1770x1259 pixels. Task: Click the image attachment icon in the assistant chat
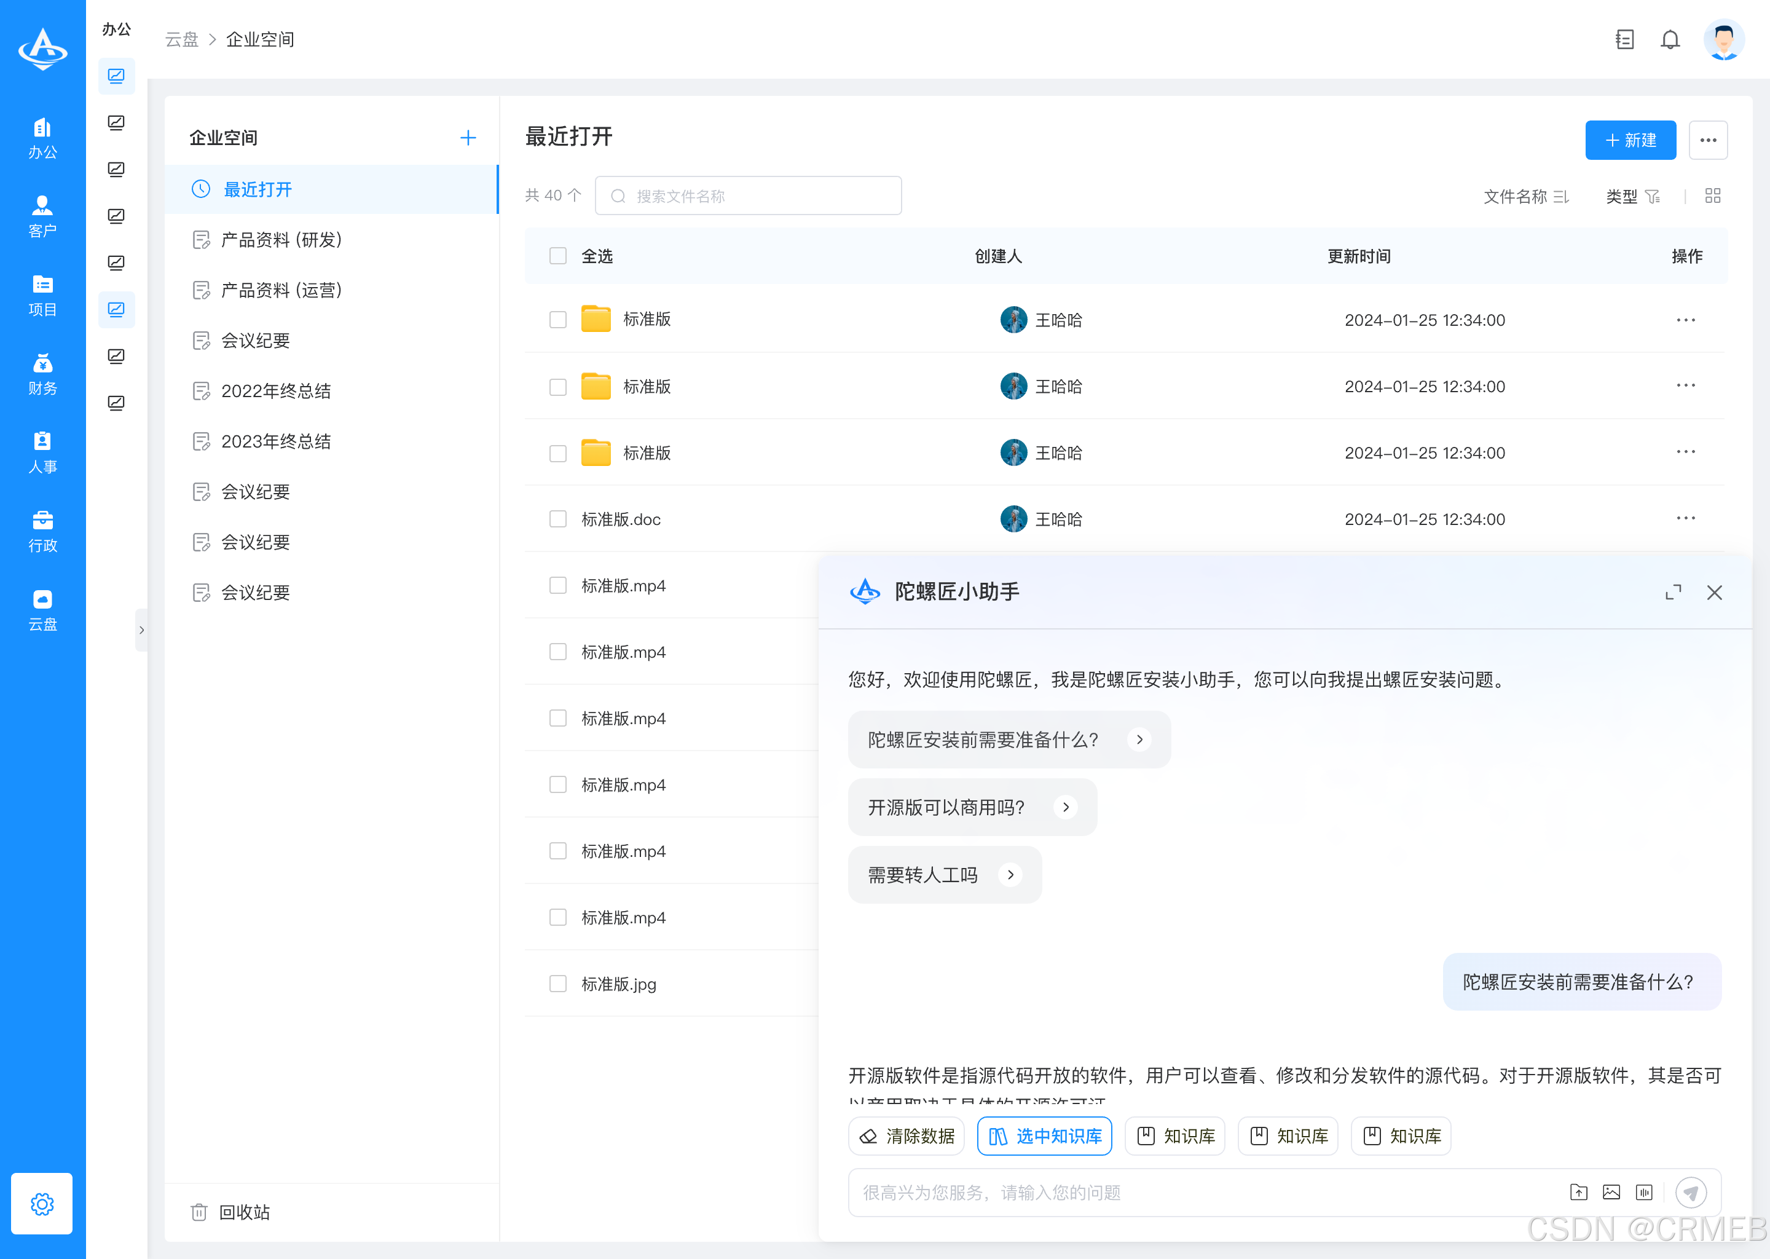pyautogui.click(x=1612, y=1193)
